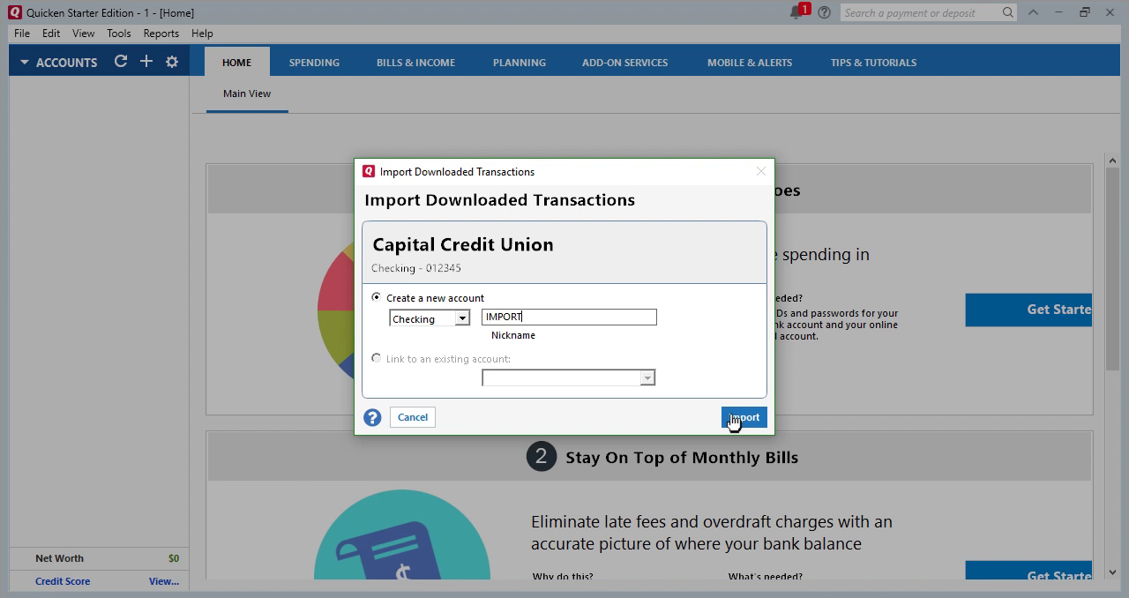This screenshot has height=598, width=1129.
Task: Switch to the PLANNING tab
Action: 520,63
